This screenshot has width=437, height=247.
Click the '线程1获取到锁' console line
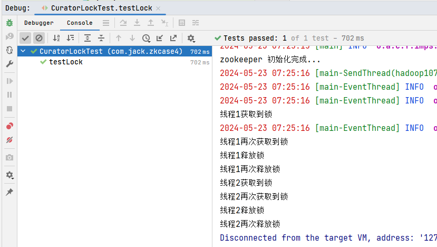246,114
